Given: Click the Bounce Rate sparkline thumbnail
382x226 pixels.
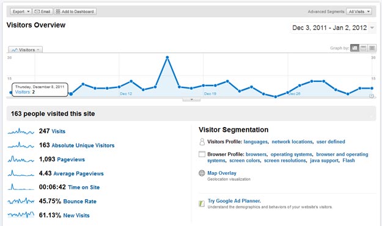Looking at the screenshot, I should click(x=21, y=201).
